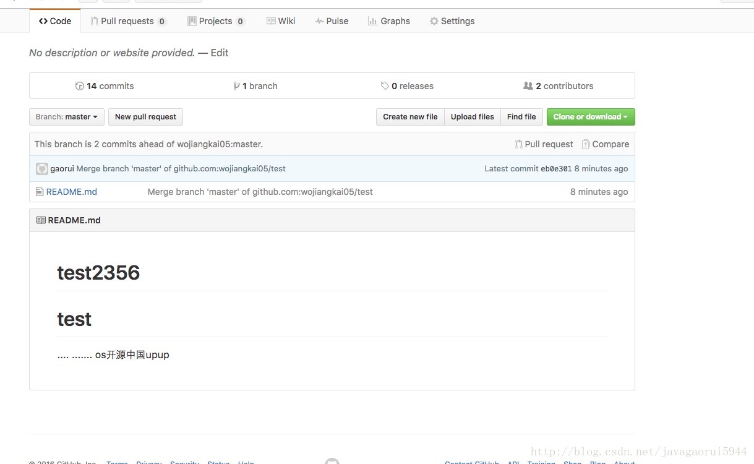Click the Find file button

pos(521,117)
